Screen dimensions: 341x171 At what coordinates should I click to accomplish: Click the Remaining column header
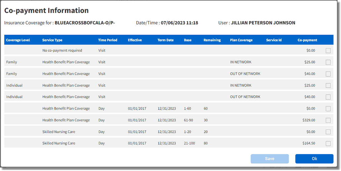point(212,40)
